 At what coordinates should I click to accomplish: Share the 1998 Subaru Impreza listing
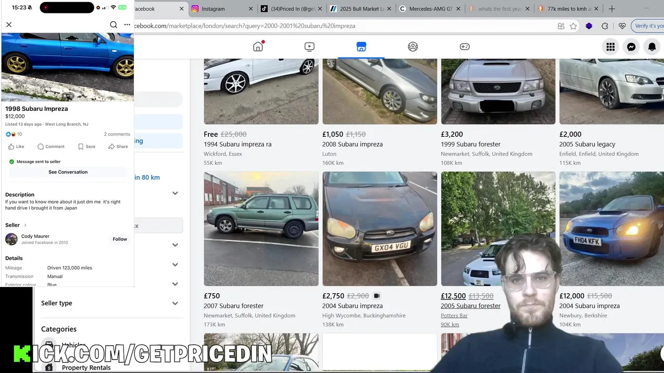tap(118, 147)
